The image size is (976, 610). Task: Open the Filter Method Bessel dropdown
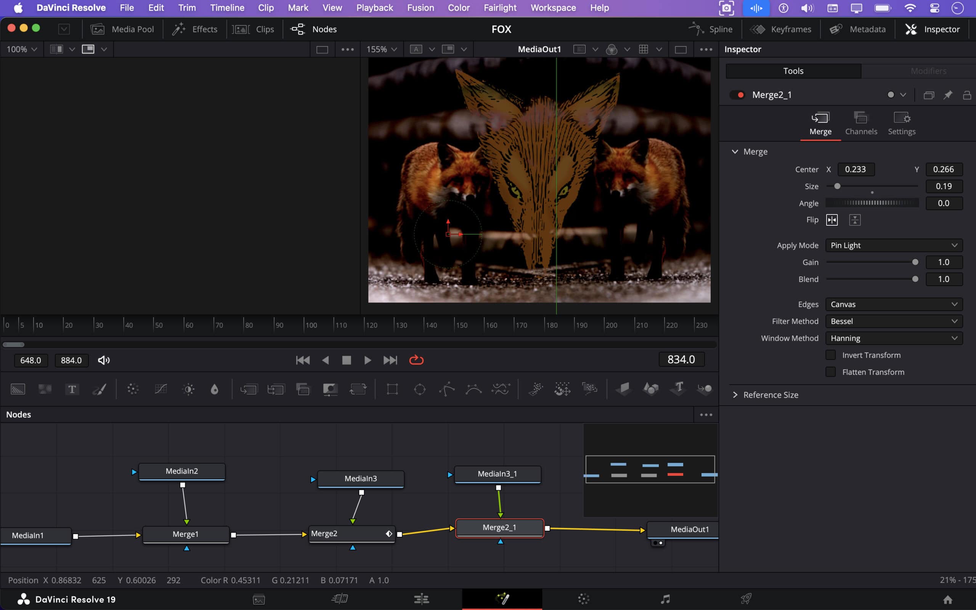(894, 321)
